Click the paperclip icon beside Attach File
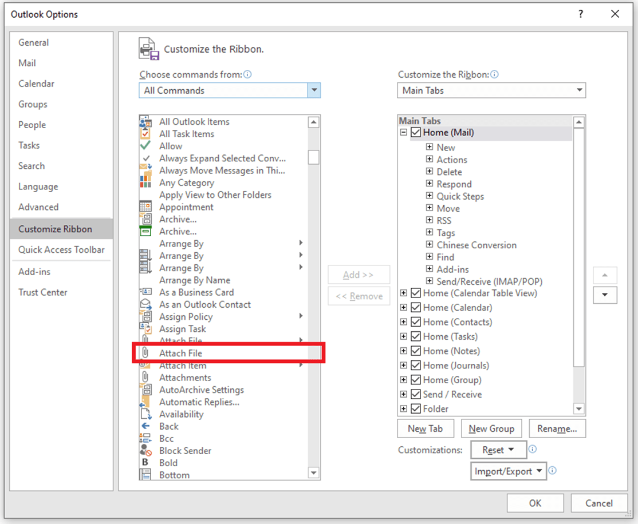The width and height of the screenshot is (638, 524). (146, 354)
